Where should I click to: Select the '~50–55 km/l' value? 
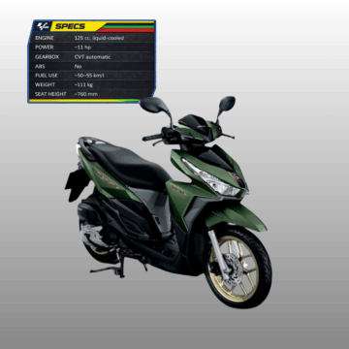pyautogui.click(x=89, y=76)
